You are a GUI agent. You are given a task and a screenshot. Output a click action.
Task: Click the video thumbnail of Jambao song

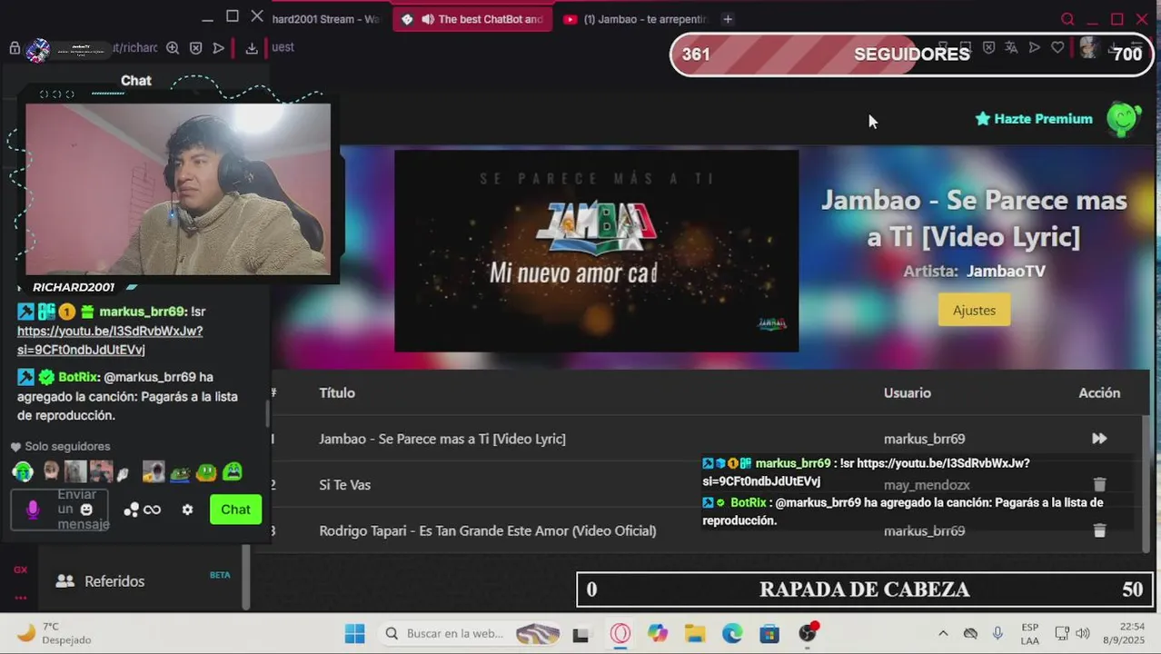[x=596, y=251]
